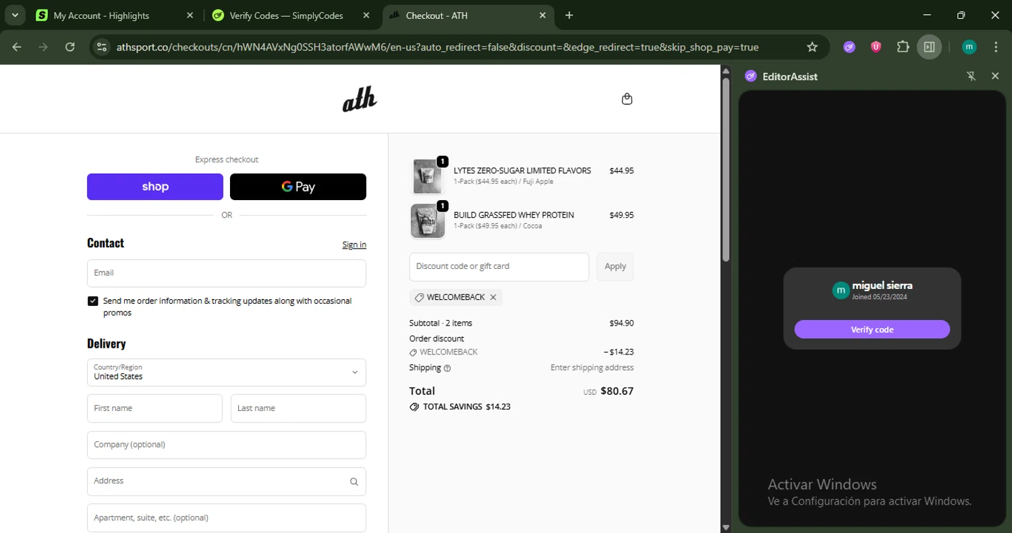
Task: Open the Extensions puzzle icon
Action: (903, 47)
